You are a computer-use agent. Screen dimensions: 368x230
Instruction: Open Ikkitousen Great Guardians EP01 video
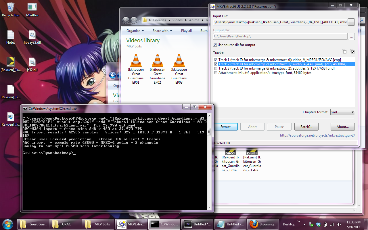tap(136, 69)
